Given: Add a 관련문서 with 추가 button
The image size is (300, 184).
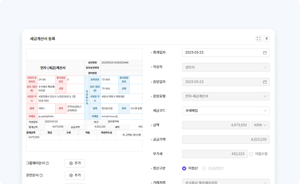Looking at the screenshot, I should point(75,175).
